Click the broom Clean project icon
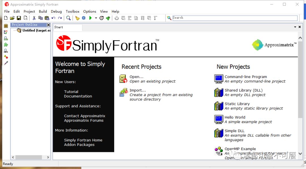306x169 pixels. [77, 18]
